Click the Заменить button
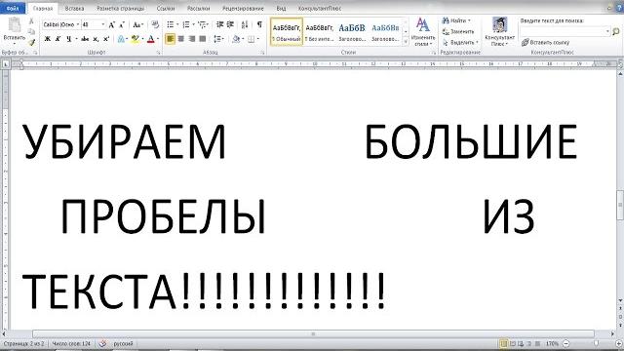The width and height of the screenshot is (624, 351). tap(458, 31)
